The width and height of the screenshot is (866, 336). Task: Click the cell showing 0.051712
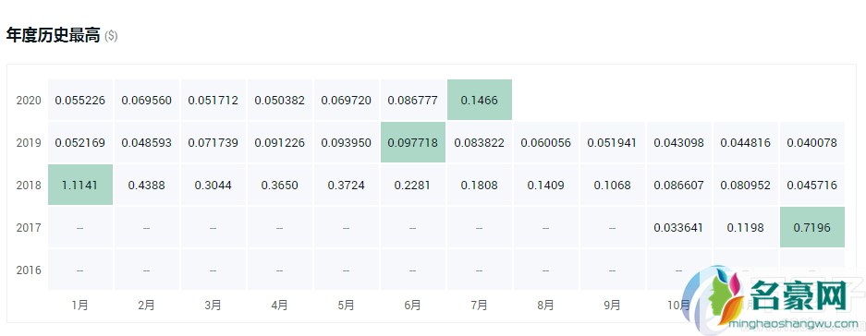(213, 100)
